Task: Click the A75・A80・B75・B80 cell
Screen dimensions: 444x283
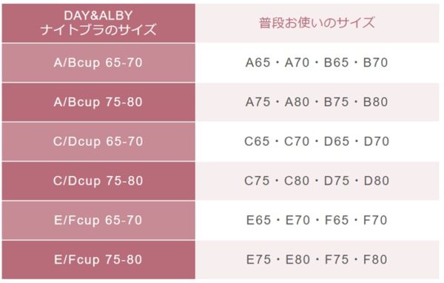Action: (317, 103)
